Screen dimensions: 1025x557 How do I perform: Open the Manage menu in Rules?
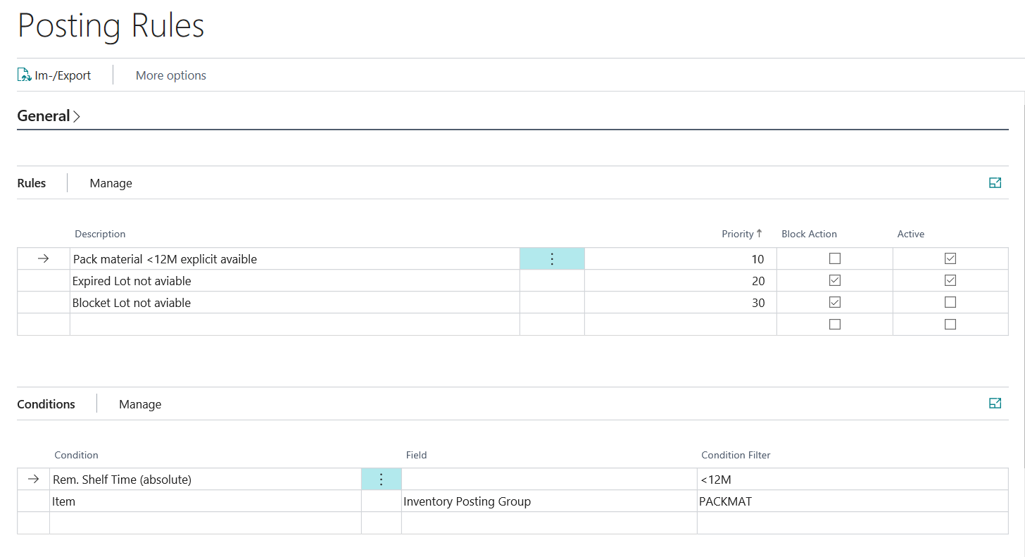pos(111,183)
